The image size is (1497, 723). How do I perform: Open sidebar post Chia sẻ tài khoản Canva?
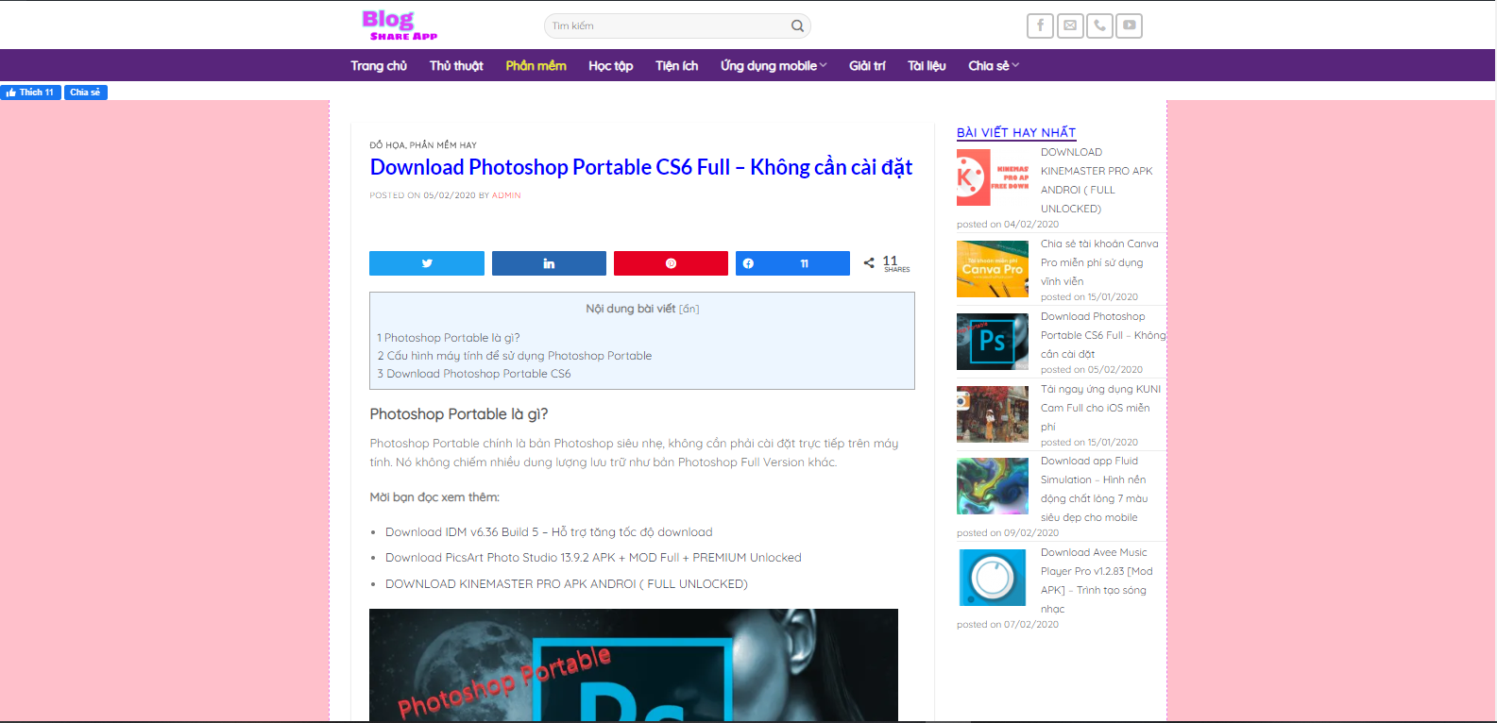(1099, 262)
